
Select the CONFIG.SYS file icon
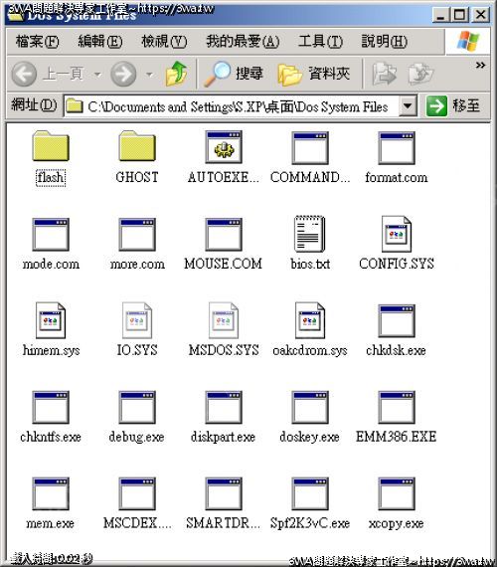click(x=397, y=234)
